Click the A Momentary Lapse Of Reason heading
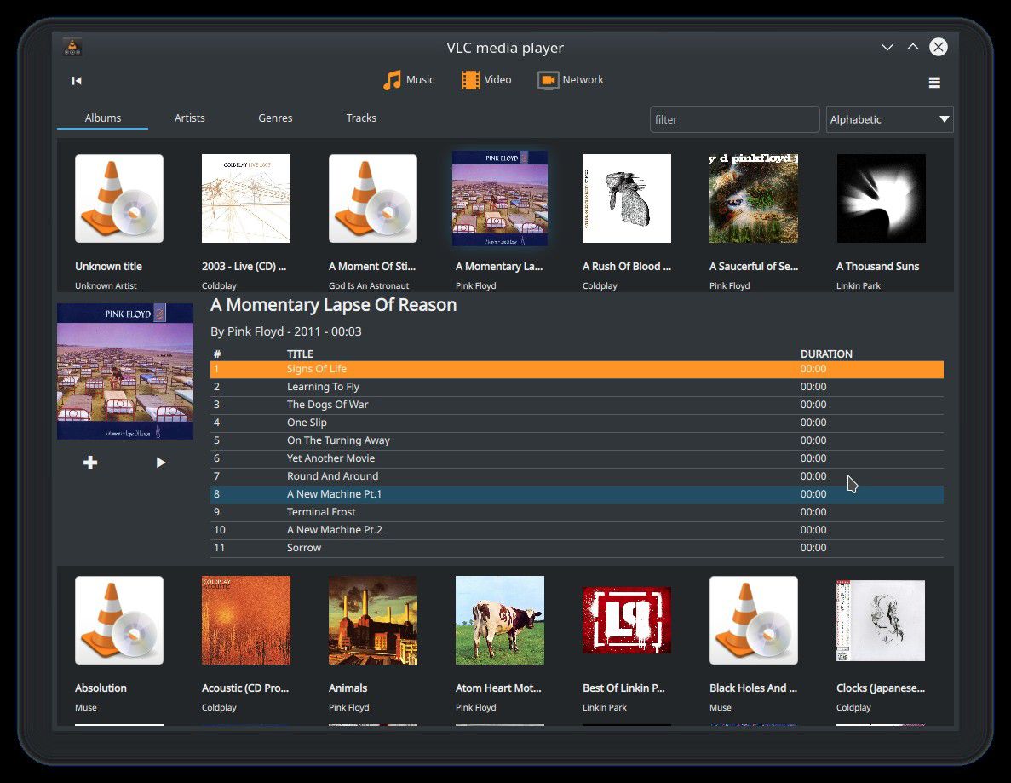 click(333, 305)
